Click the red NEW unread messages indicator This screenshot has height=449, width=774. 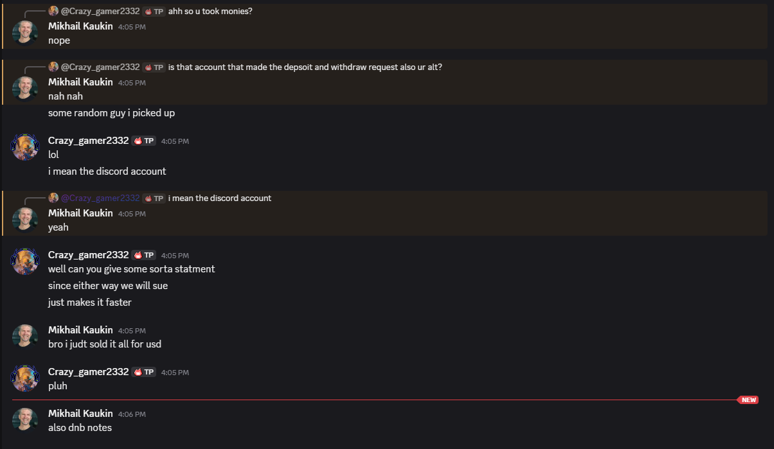[748, 400]
